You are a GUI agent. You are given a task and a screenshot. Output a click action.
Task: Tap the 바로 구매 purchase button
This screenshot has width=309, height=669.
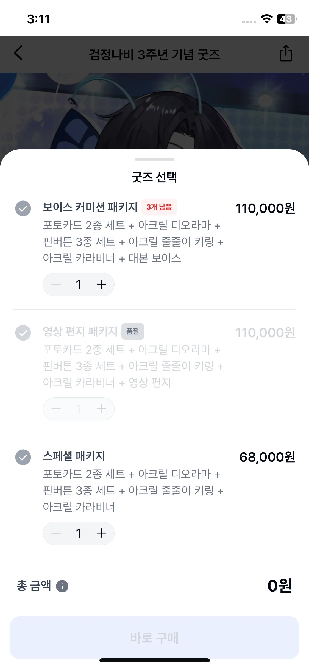154,637
